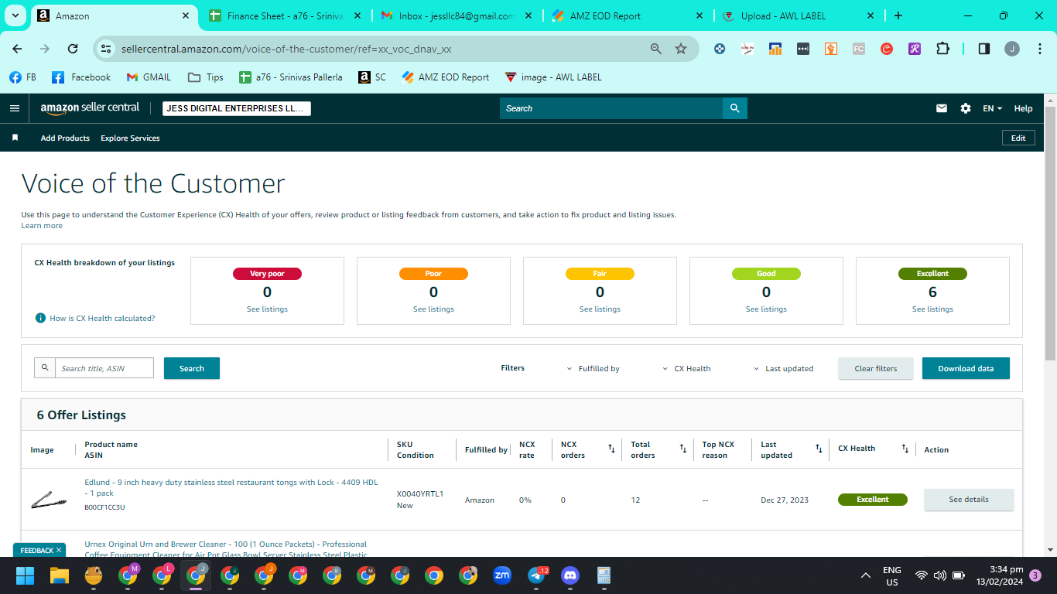The width and height of the screenshot is (1057, 594).
Task: Click the bookmark flag icon beside Add Products
Action: point(15,138)
